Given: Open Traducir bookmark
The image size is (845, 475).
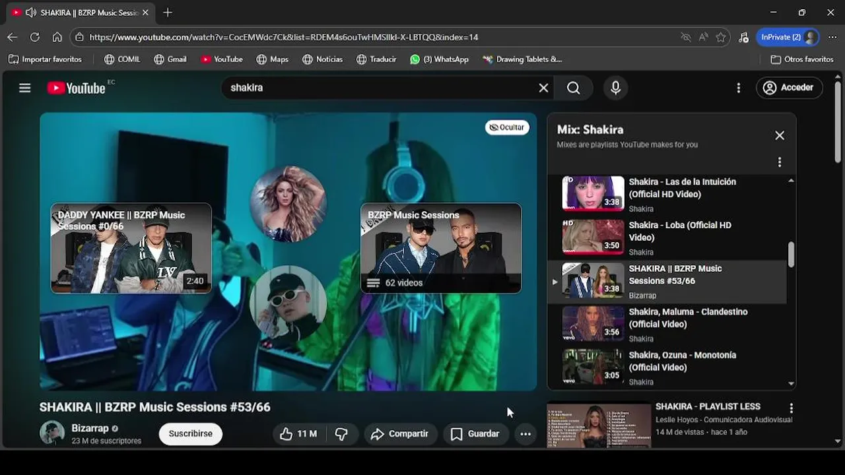Looking at the screenshot, I should [376, 59].
